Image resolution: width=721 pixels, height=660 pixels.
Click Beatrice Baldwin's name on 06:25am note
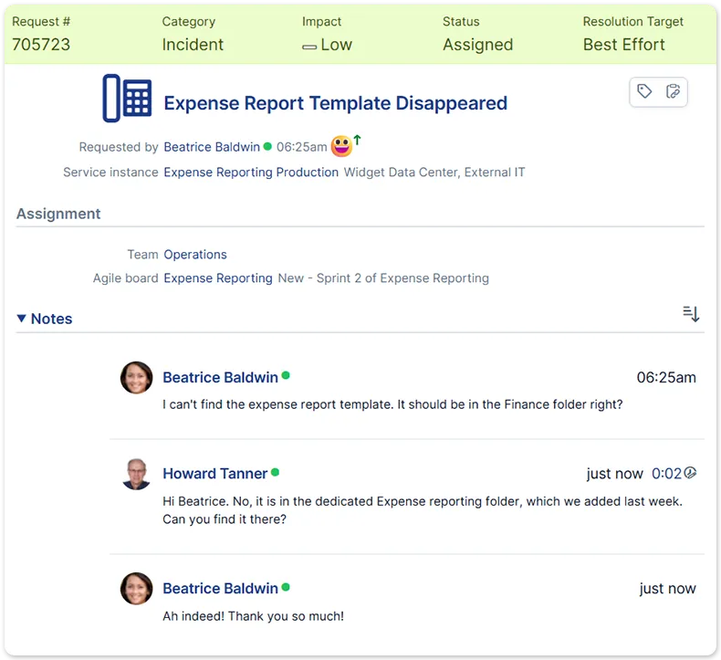pyautogui.click(x=220, y=377)
